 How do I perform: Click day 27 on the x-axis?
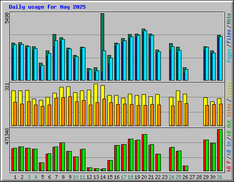pyautogui.click(x=192, y=177)
